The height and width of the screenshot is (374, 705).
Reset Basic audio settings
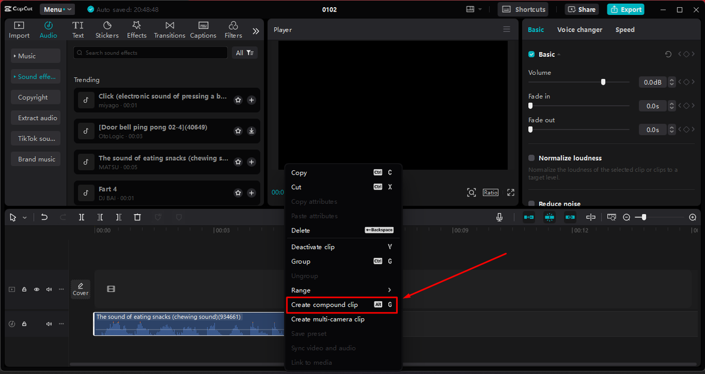668,54
